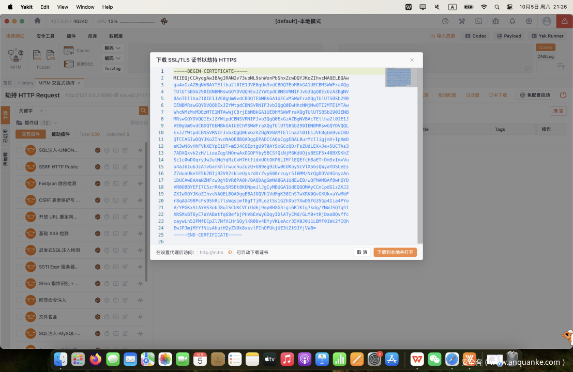This screenshot has width=573, height=372.
Task: Click the bug report icon in header
Action: 495,21
